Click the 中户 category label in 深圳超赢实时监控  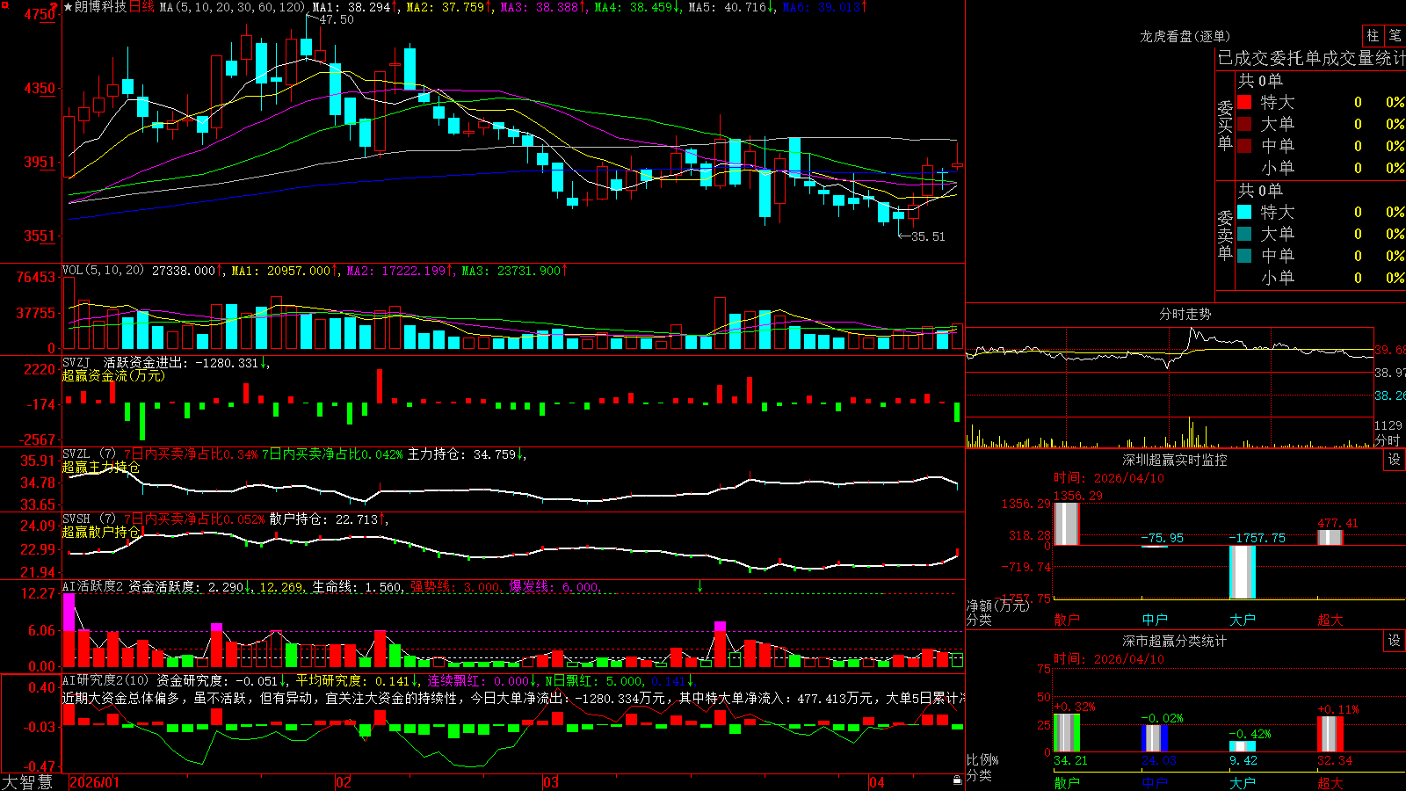point(1155,620)
